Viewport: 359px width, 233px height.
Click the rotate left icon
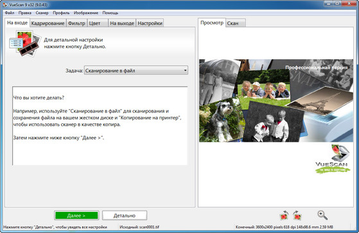point(284,216)
